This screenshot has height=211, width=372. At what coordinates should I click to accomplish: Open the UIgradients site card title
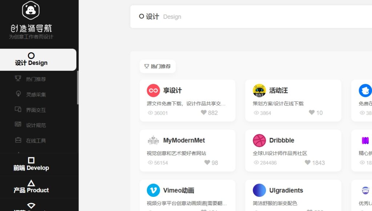pyautogui.click(x=286, y=190)
